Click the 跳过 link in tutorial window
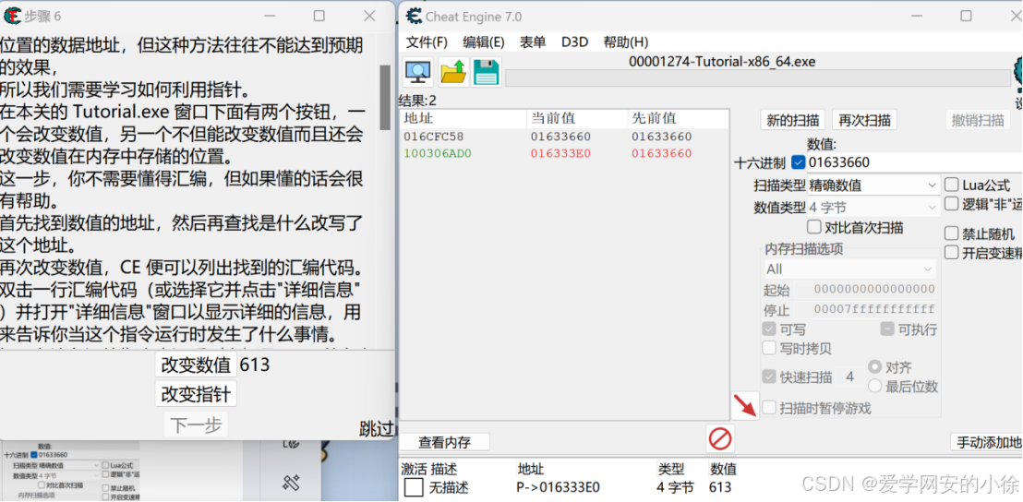The width and height of the screenshot is (1023, 502). (x=377, y=428)
